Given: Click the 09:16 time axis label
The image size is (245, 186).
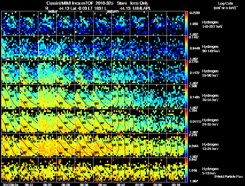Looking at the screenshot, I should pyautogui.click(x=176, y=184).
